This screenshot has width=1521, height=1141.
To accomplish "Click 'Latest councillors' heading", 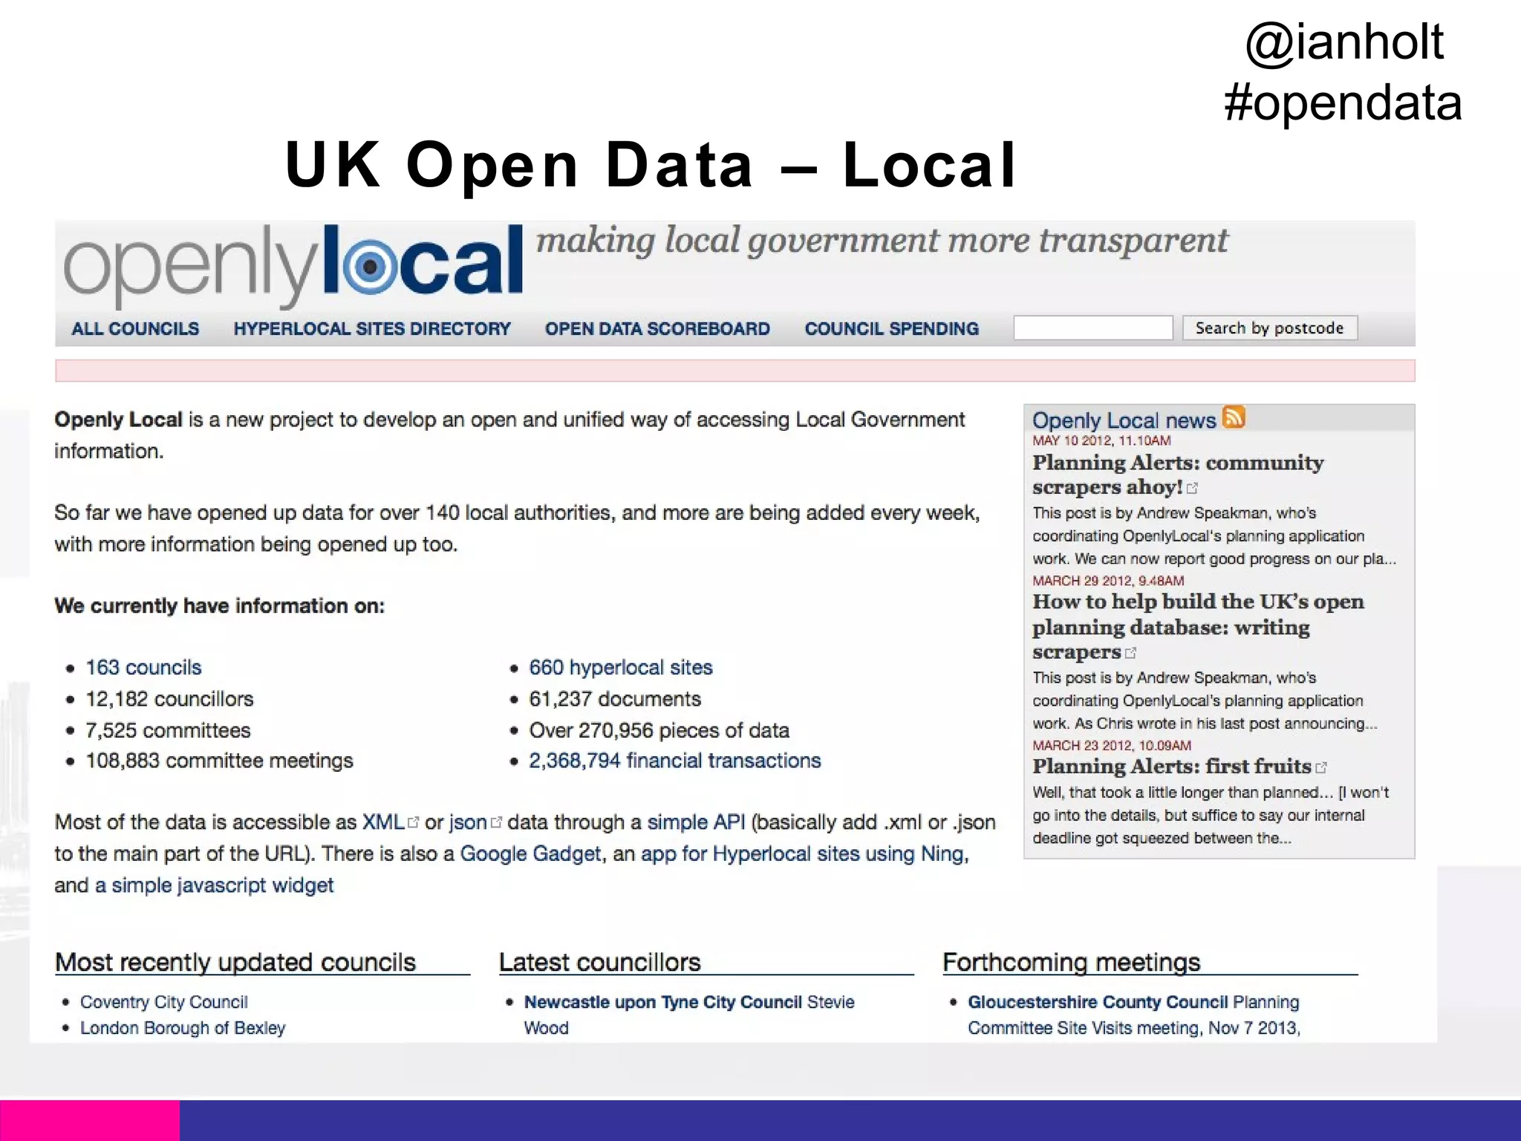I will (600, 962).
